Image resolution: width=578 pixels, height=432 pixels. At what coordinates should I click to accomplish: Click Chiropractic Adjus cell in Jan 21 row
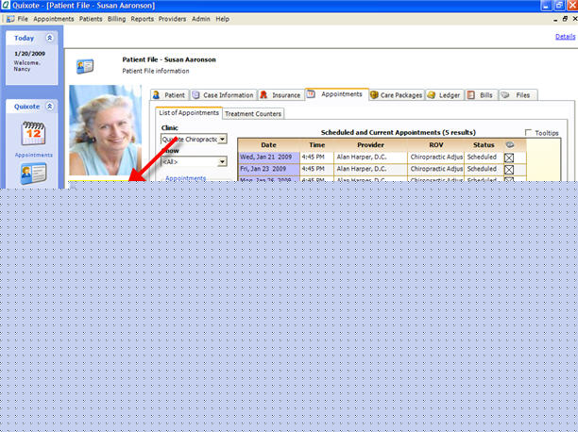point(436,158)
